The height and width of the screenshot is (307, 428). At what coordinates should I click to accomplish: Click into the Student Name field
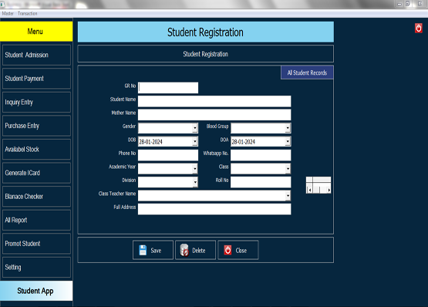click(214, 101)
